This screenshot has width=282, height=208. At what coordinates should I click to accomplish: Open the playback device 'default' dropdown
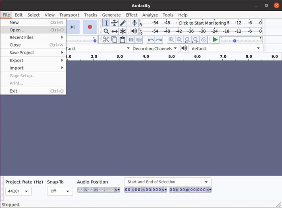tap(226, 49)
